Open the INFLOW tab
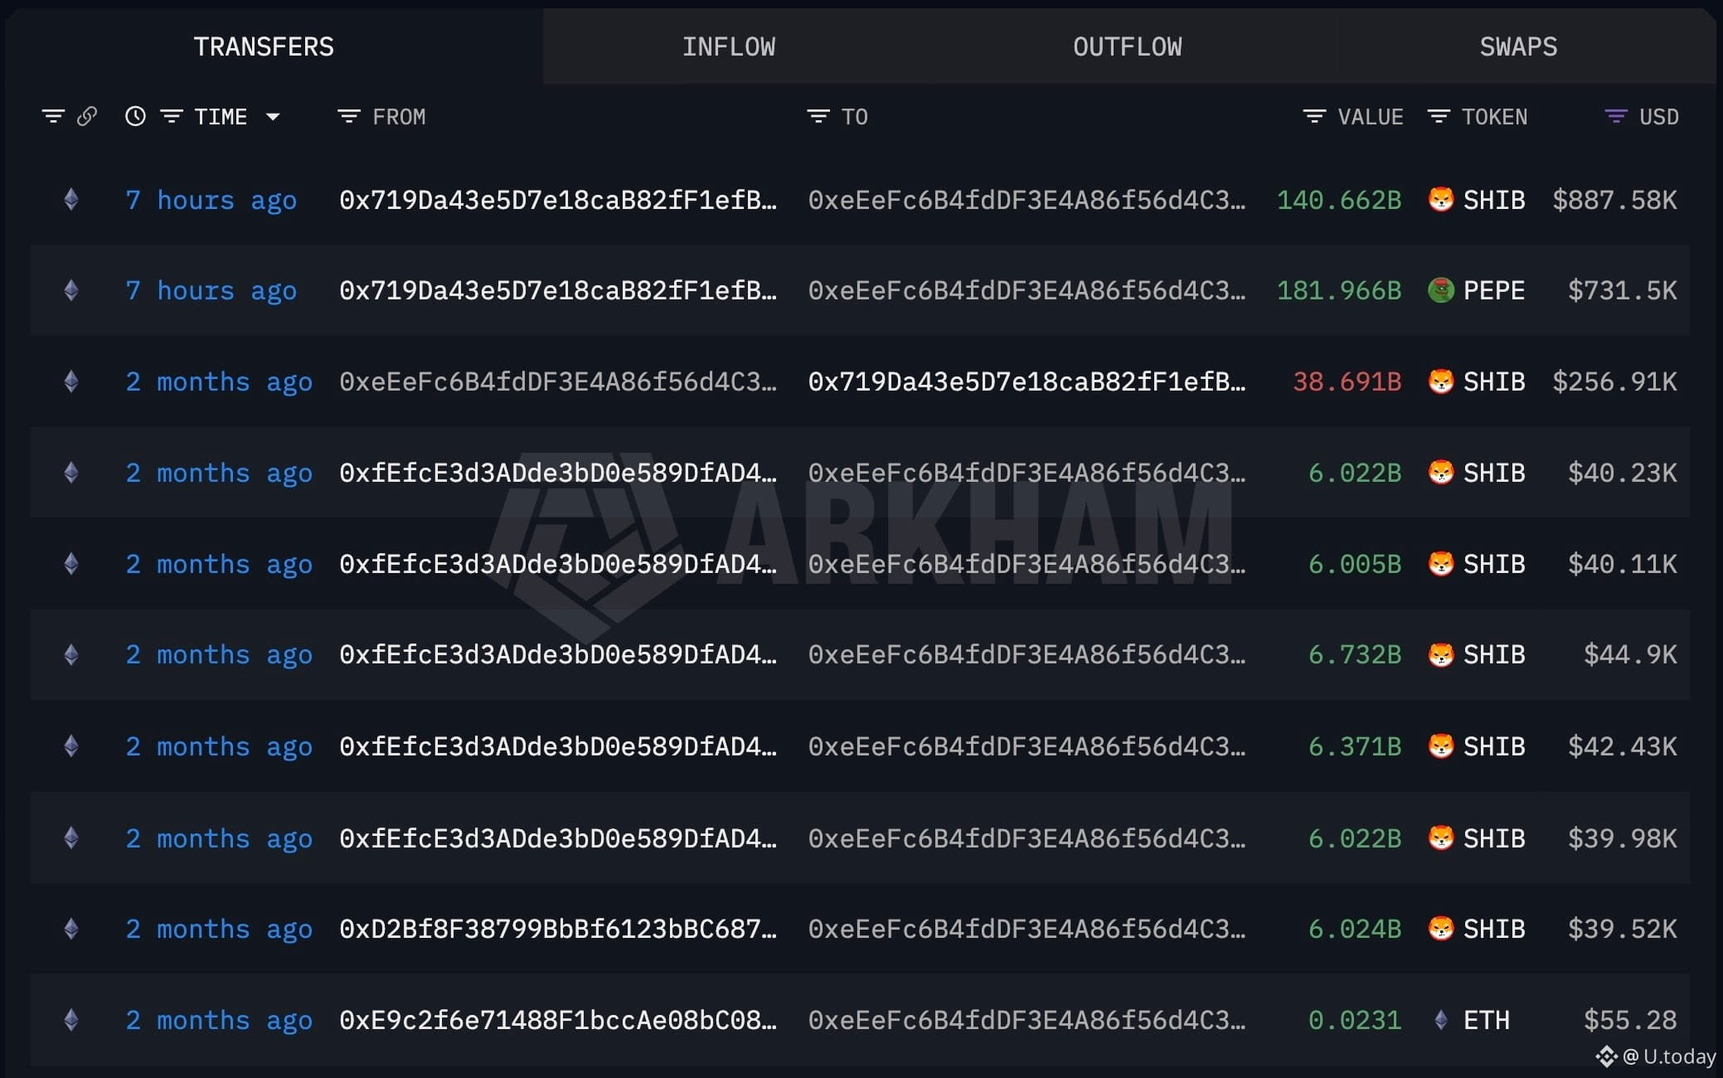 pos(729,46)
